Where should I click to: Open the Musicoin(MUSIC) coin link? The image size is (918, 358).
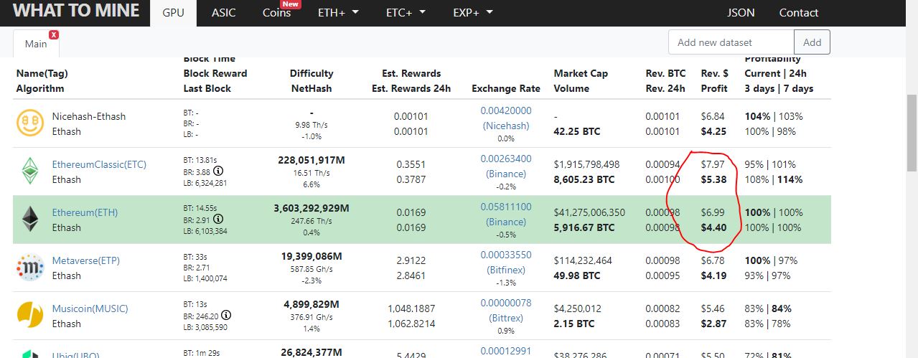(x=90, y=308)
